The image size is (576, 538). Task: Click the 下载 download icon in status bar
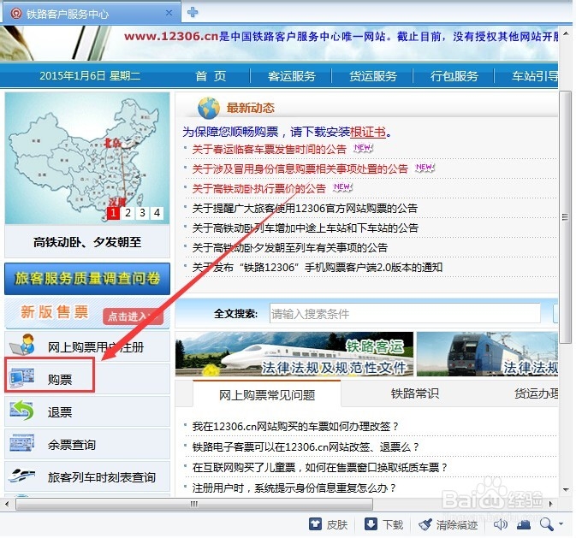(371, 524)
